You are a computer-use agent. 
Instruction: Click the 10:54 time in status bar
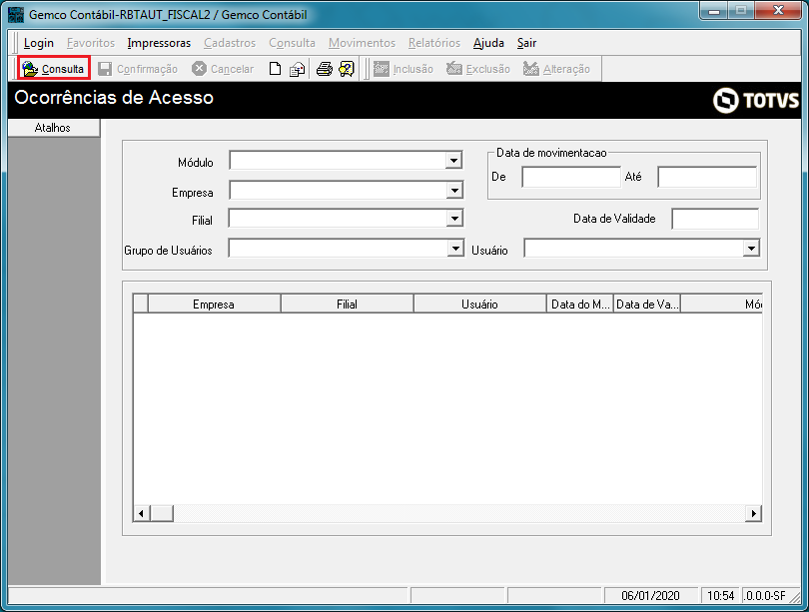pyautogui.click(x=720, y=596)
